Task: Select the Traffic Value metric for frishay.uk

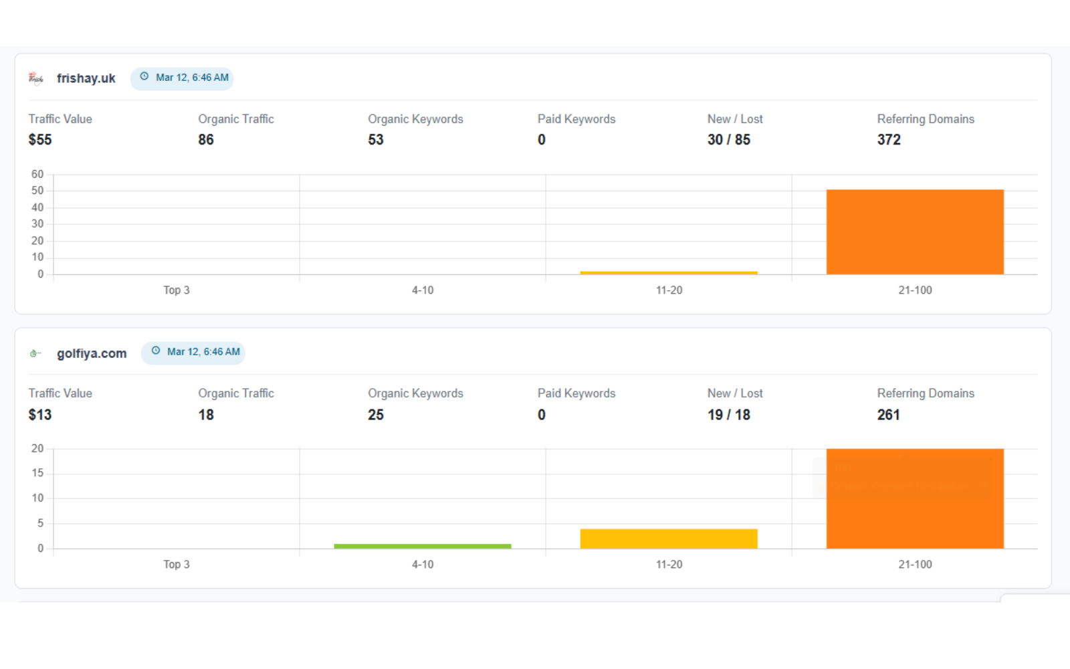Action: [60, 129]
